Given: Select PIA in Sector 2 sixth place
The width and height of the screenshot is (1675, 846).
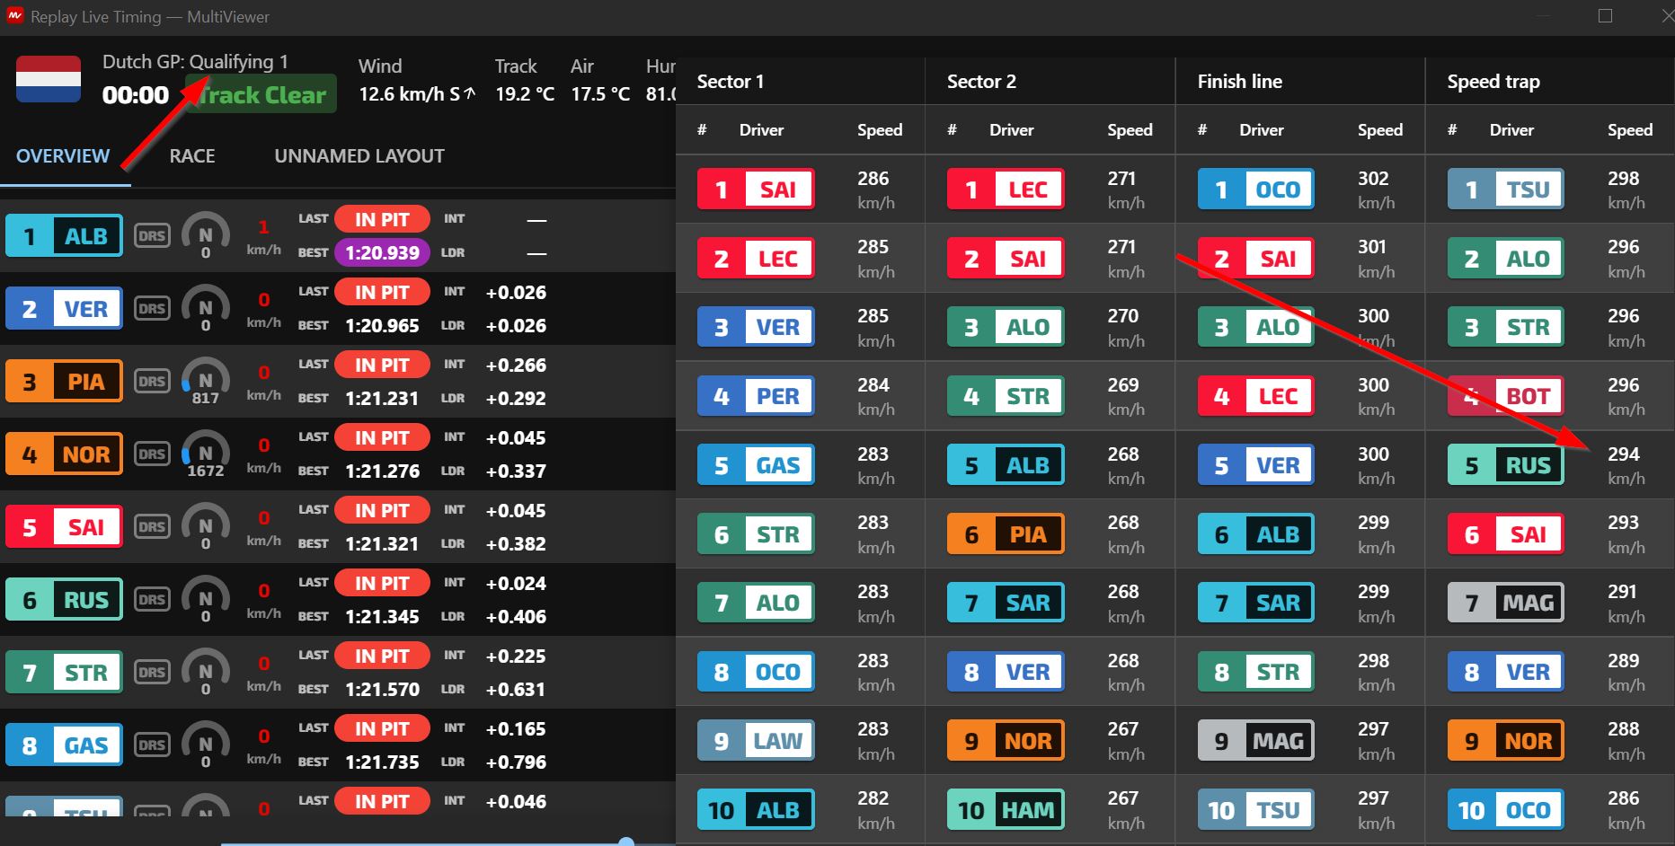Looking at the screenshot, I should 1006,534.
